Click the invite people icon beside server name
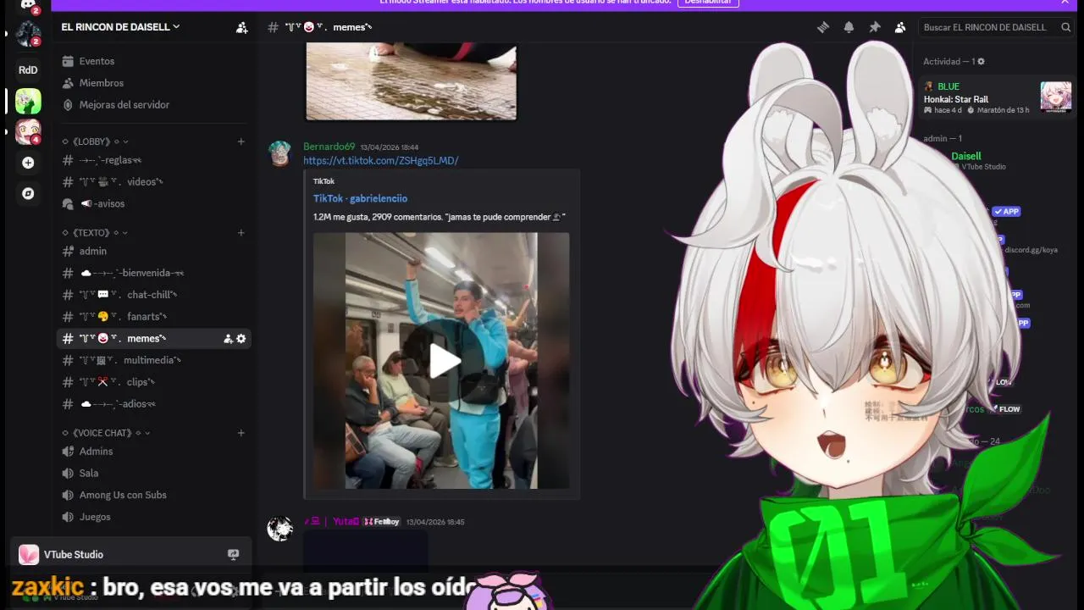 pos(241,27)
